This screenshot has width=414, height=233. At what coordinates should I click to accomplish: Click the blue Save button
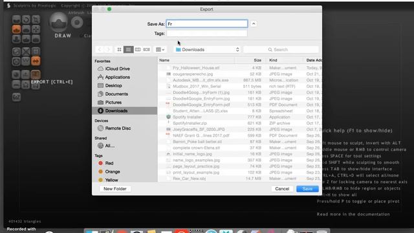(x=307, y=189)
